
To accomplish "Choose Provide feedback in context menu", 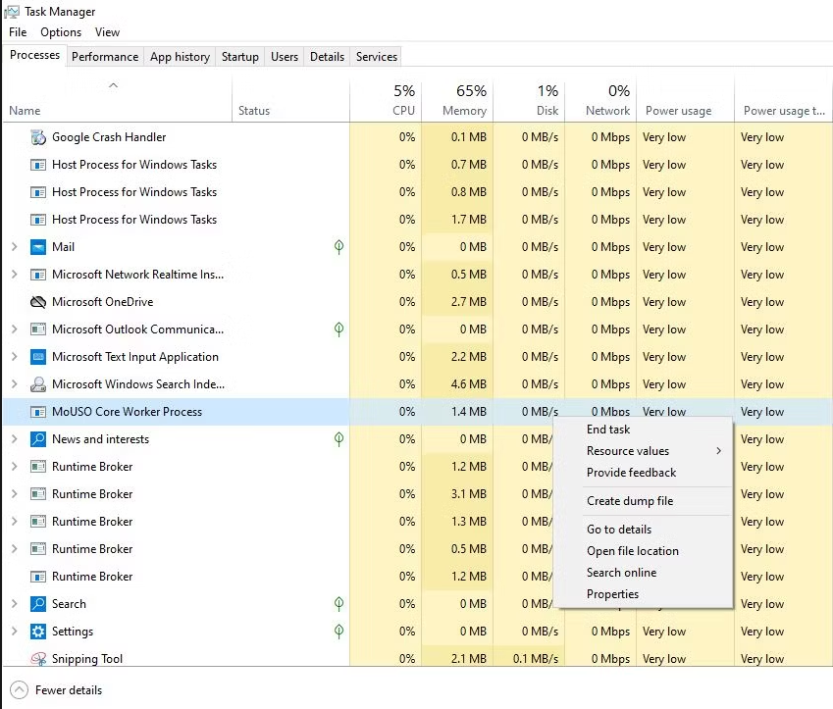I will click(x=643, y=473).
